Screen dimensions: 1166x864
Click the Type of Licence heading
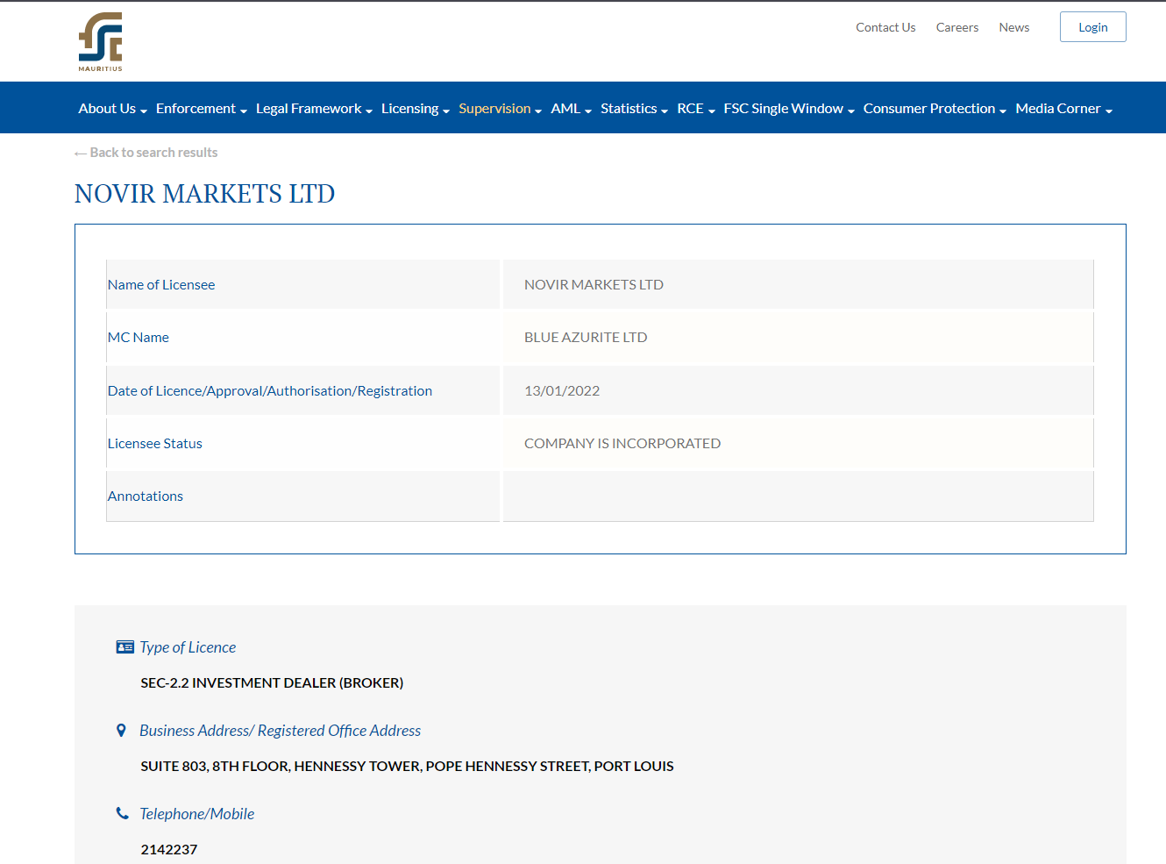[188, 647]
